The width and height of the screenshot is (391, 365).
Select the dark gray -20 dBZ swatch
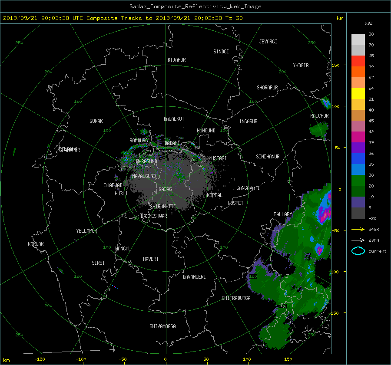(358, 213)
